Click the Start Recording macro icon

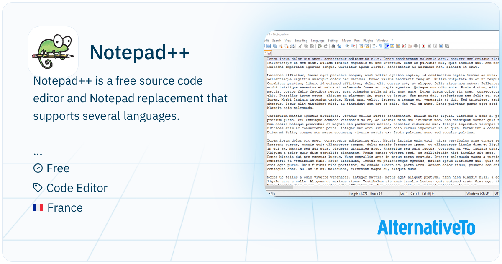[x=423, y=46]
